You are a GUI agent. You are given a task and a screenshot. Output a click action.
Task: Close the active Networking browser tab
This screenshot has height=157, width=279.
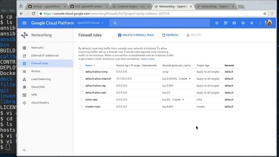coord(191,7)
